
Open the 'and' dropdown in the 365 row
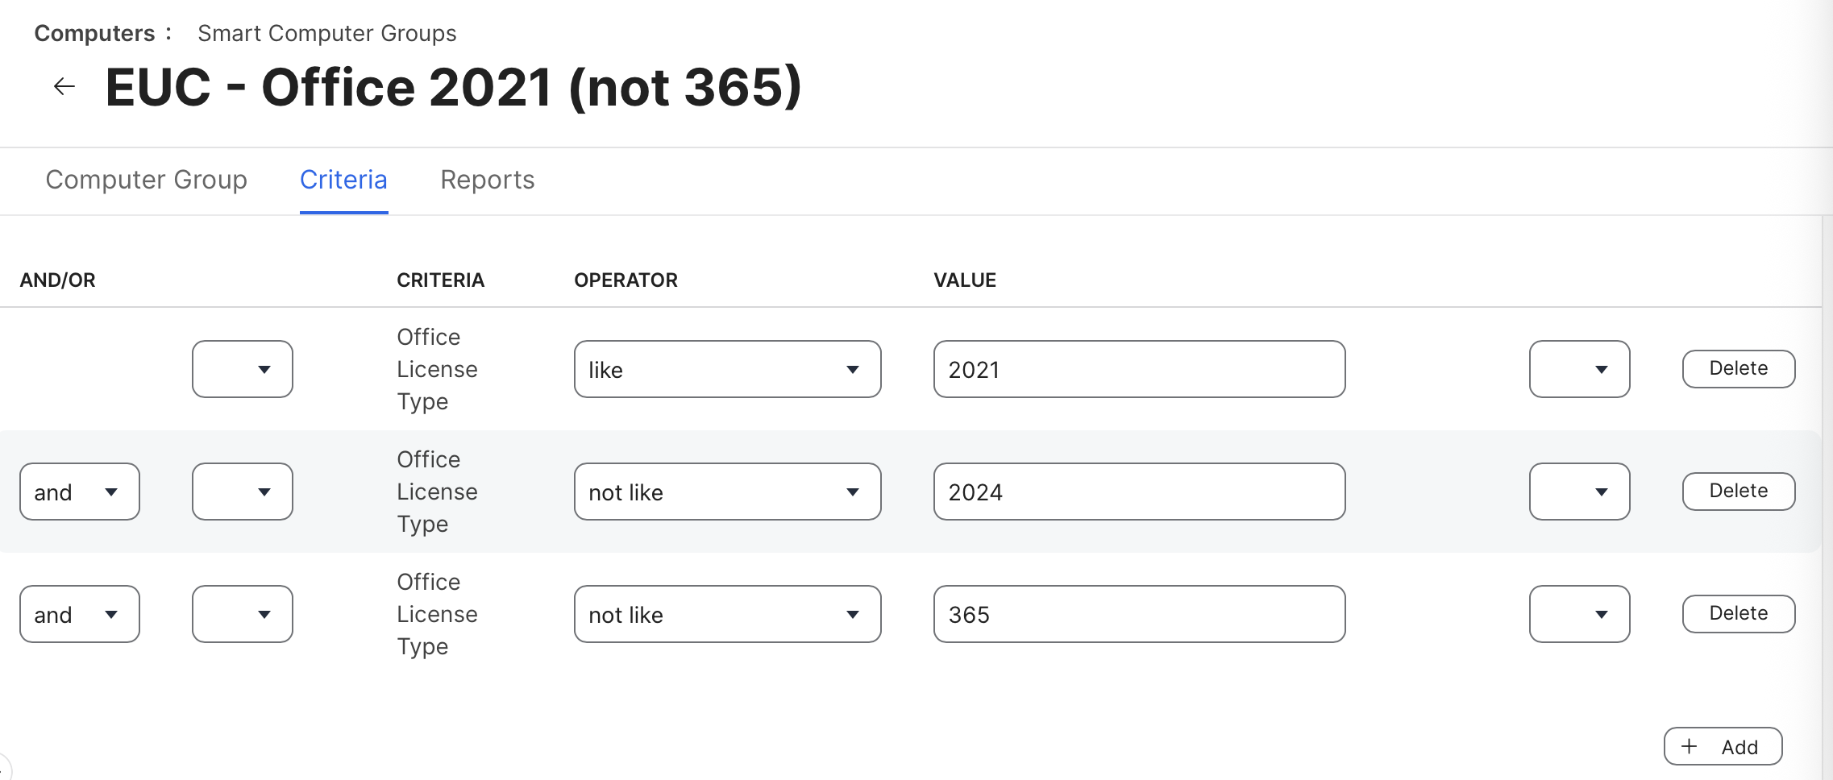point(80,614)
